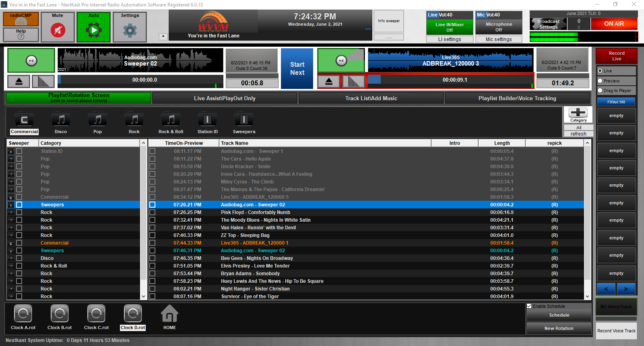
Task: Click the Schedule button
Action: coord(559,315)
